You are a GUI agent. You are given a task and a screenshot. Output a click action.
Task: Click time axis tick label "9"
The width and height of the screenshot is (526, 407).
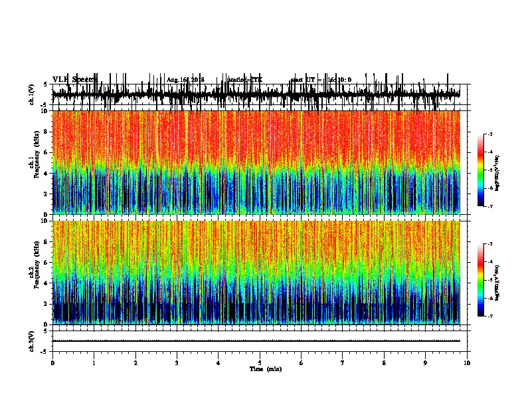pos(425,363)
